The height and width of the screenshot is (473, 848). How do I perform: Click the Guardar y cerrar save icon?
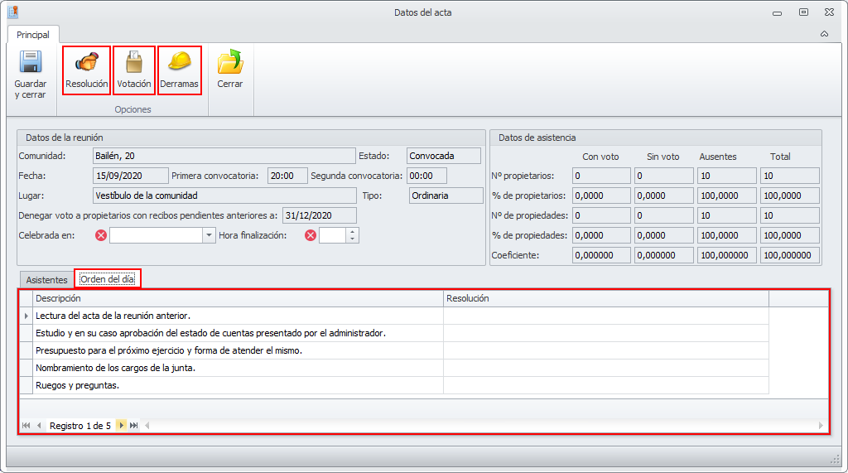tap(31, 61)
